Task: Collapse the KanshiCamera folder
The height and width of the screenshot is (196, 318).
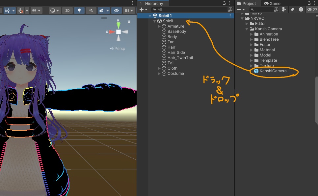Action: pos(247,29)
